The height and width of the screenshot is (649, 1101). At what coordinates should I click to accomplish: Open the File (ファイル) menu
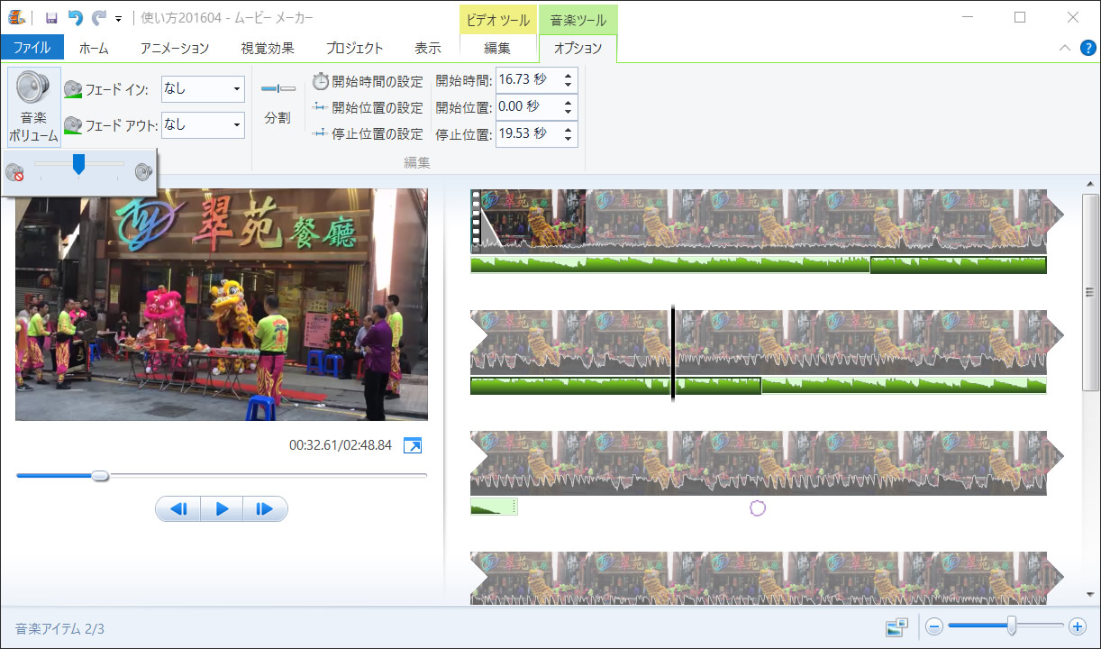32,49
